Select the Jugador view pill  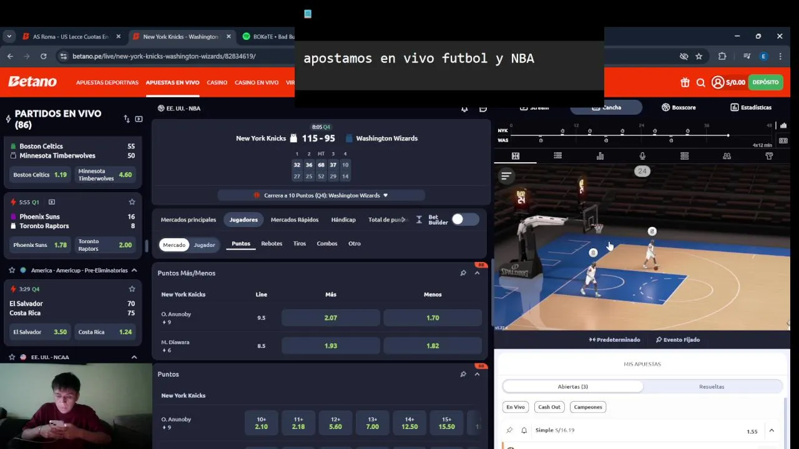[x=204, y=245]
